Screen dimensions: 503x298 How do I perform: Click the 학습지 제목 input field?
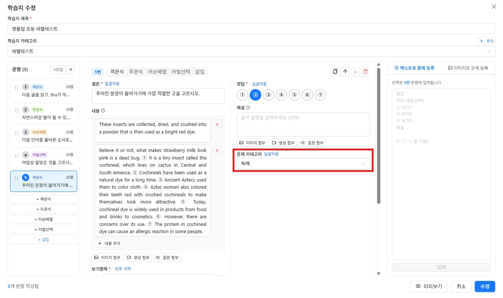(x=251, y=29)
